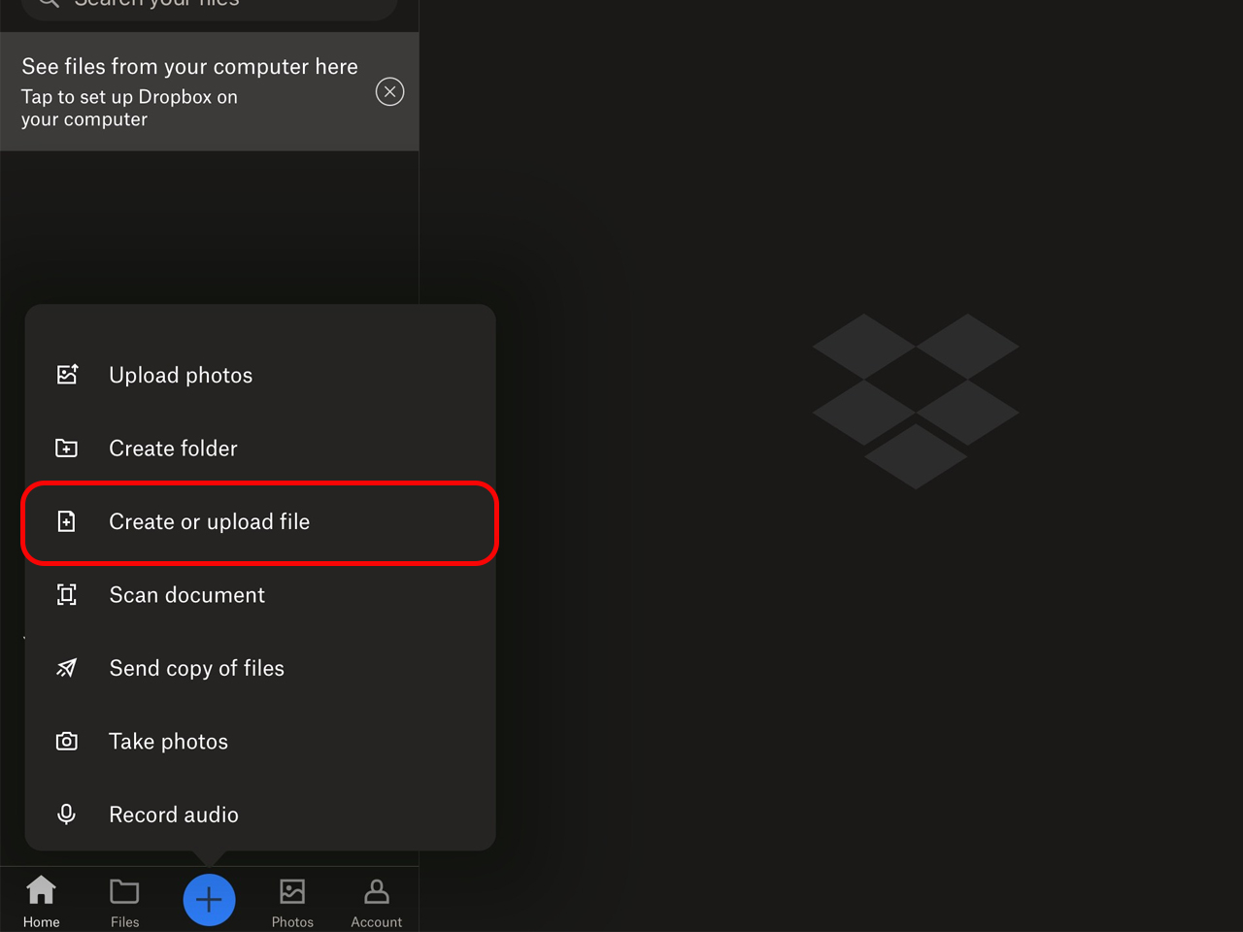Tap the blue plus button
Image resolution: width=1243 pixels, height=932 pixels.
(x=209, y=900)
